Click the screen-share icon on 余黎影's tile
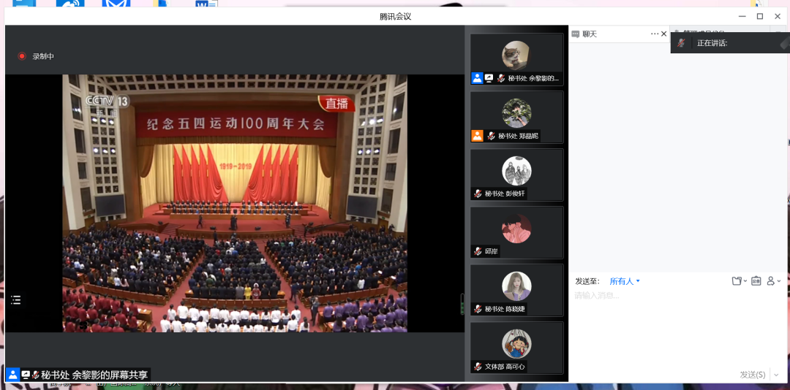Viewport: 790px width, 390px height. point(489,78)
